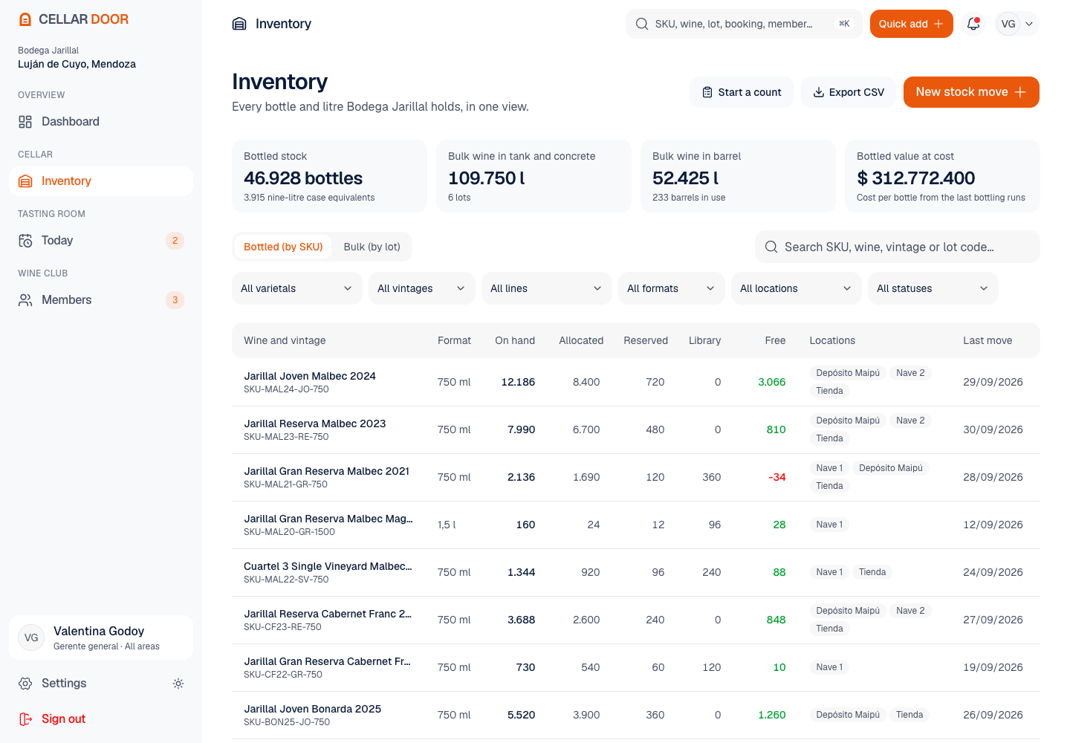
Task: Click SKU-BON25-JO-750 text
Action: (287, 722)
